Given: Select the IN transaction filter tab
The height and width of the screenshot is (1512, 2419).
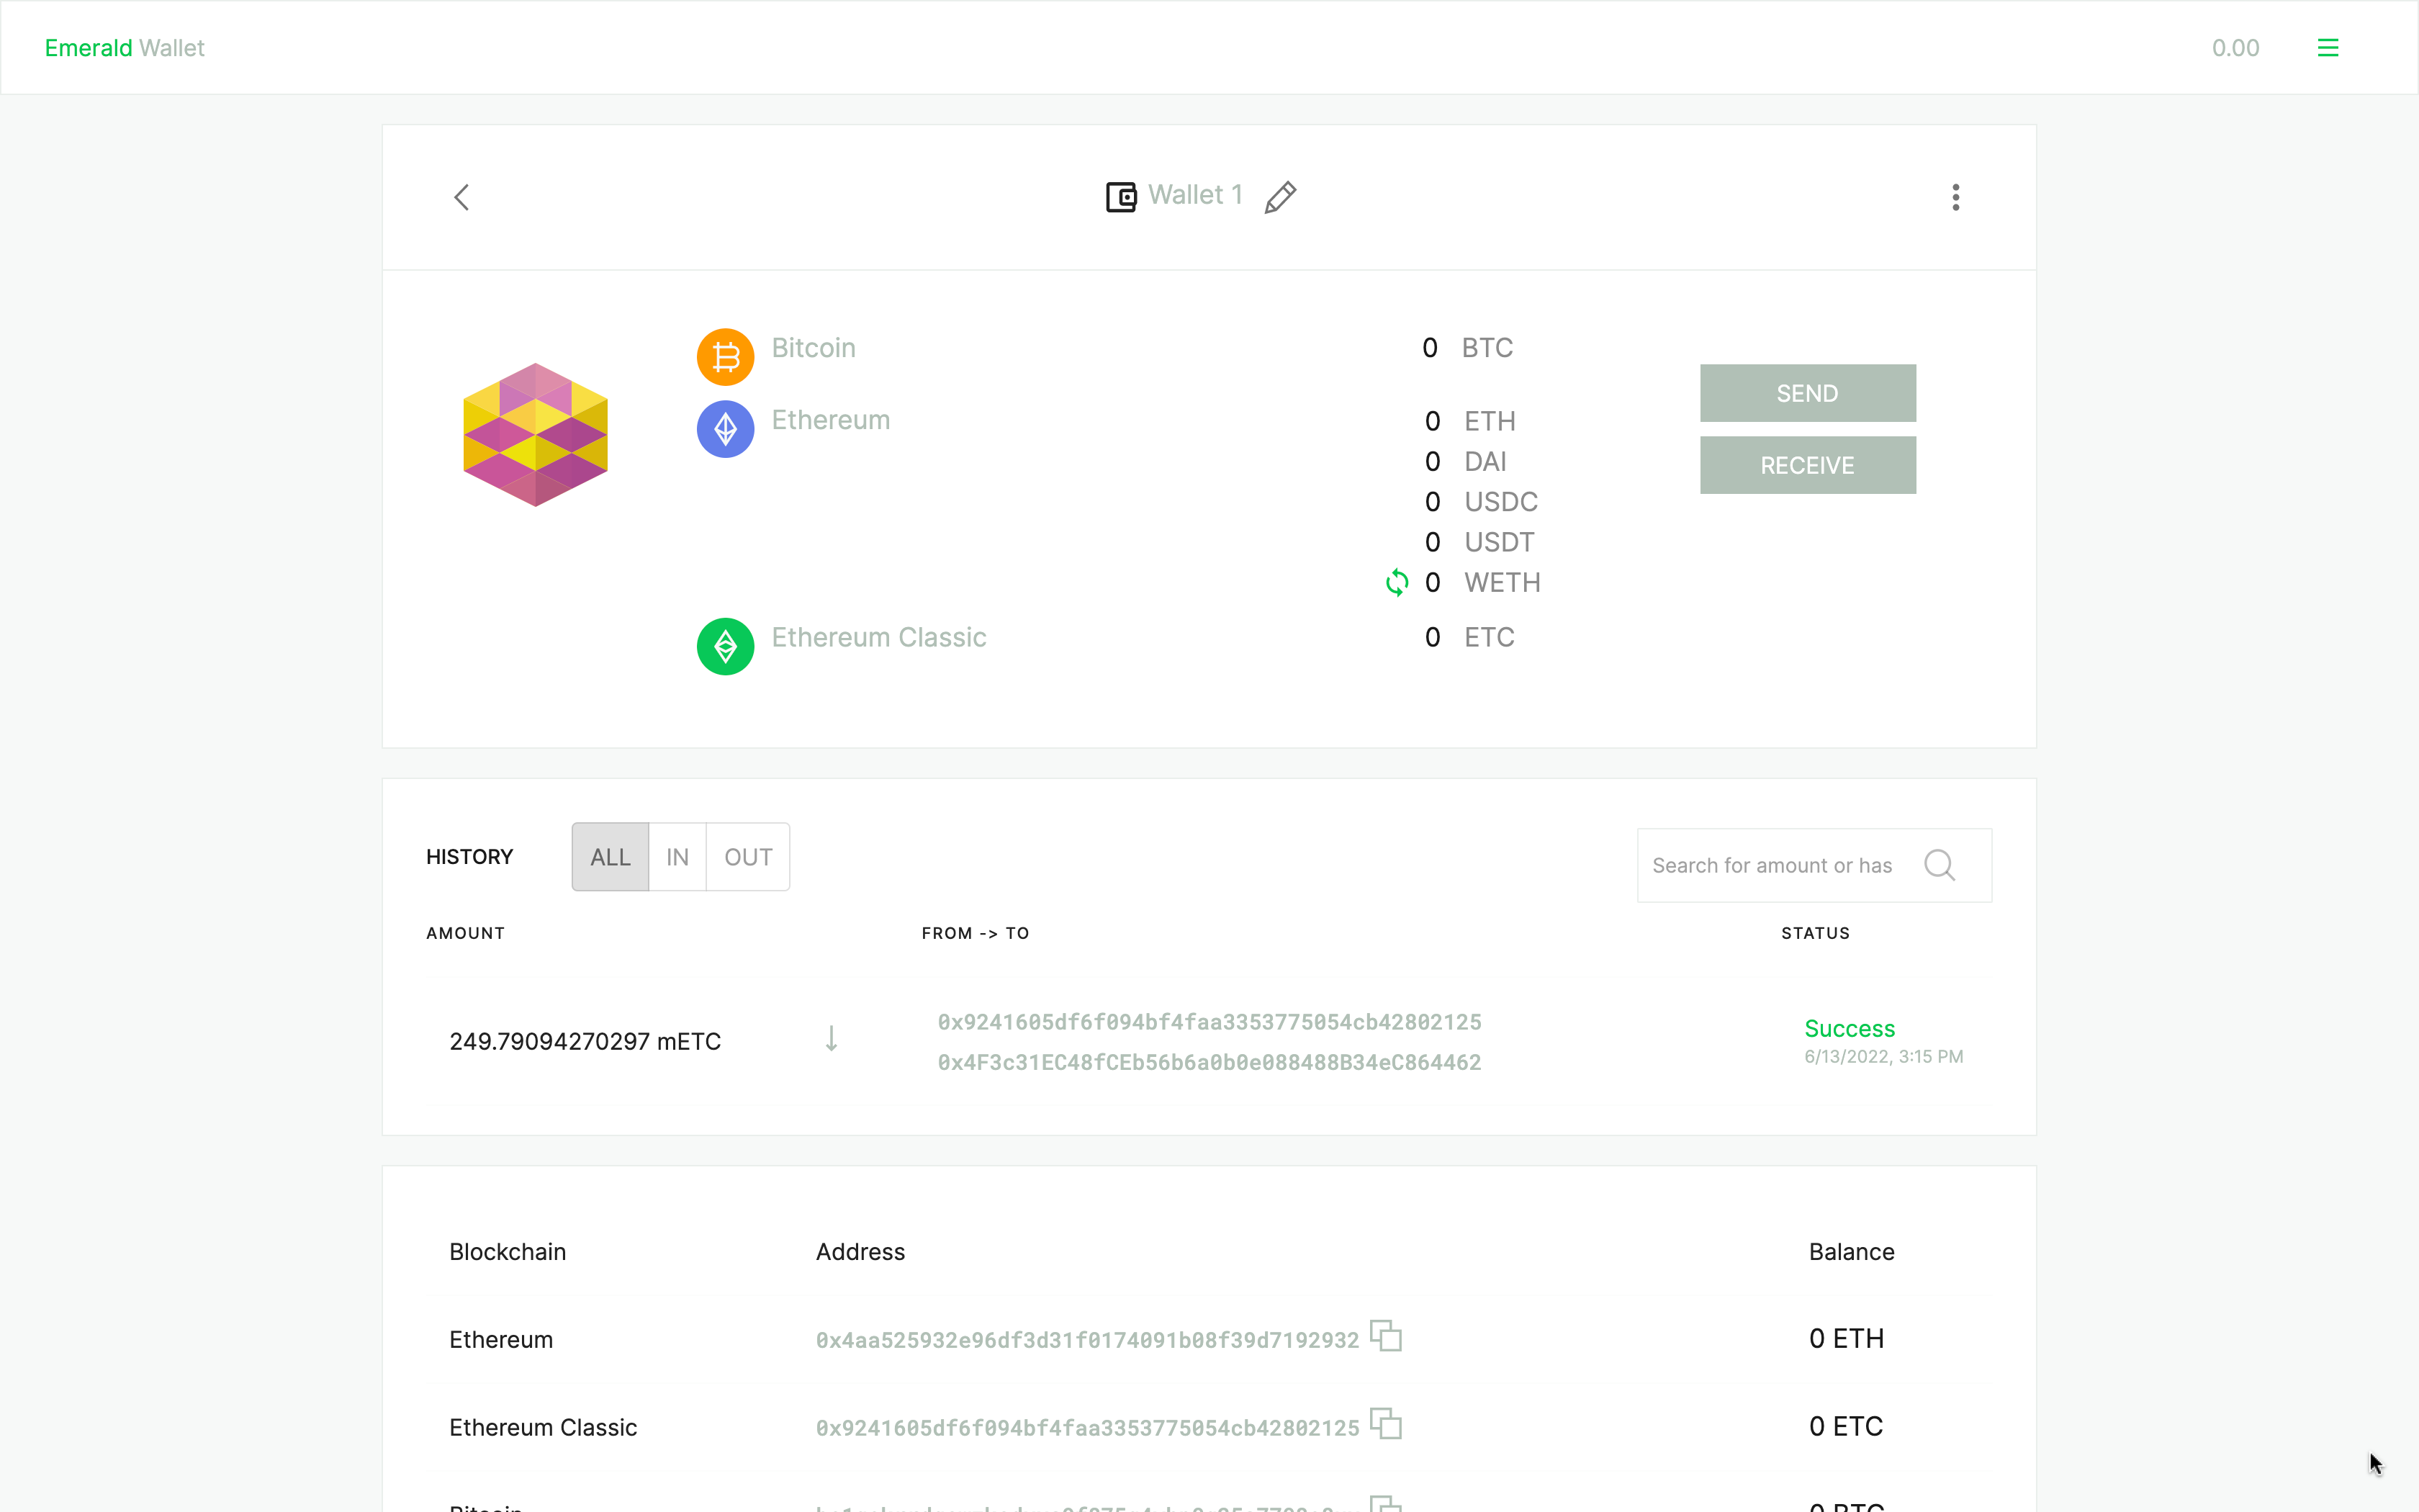Looking at the screenshot, I should click(677, 855).
